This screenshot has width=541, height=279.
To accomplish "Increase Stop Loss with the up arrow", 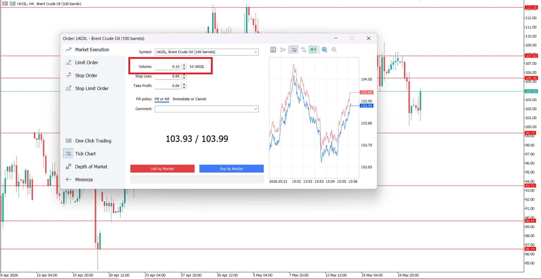I will (184, 75).
